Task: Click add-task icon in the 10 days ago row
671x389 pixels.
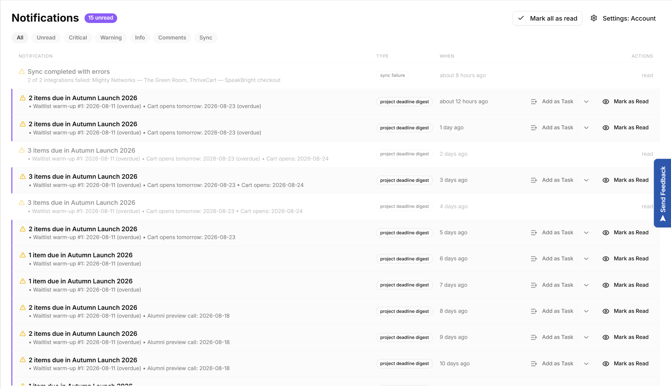Action: coord(534,364)
